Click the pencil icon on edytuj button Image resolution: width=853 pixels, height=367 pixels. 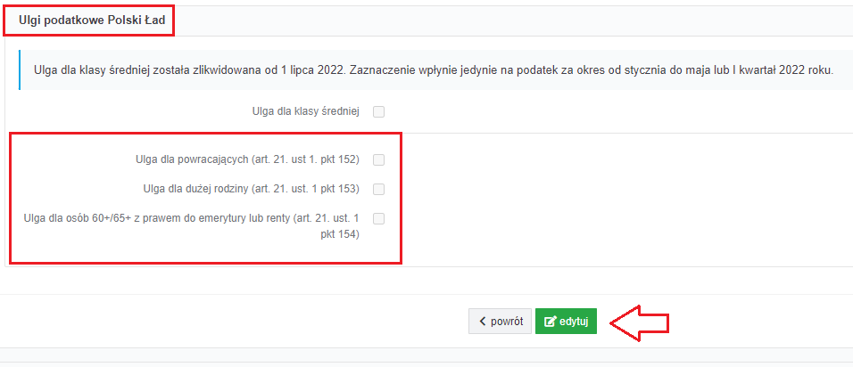coord(550,322)
